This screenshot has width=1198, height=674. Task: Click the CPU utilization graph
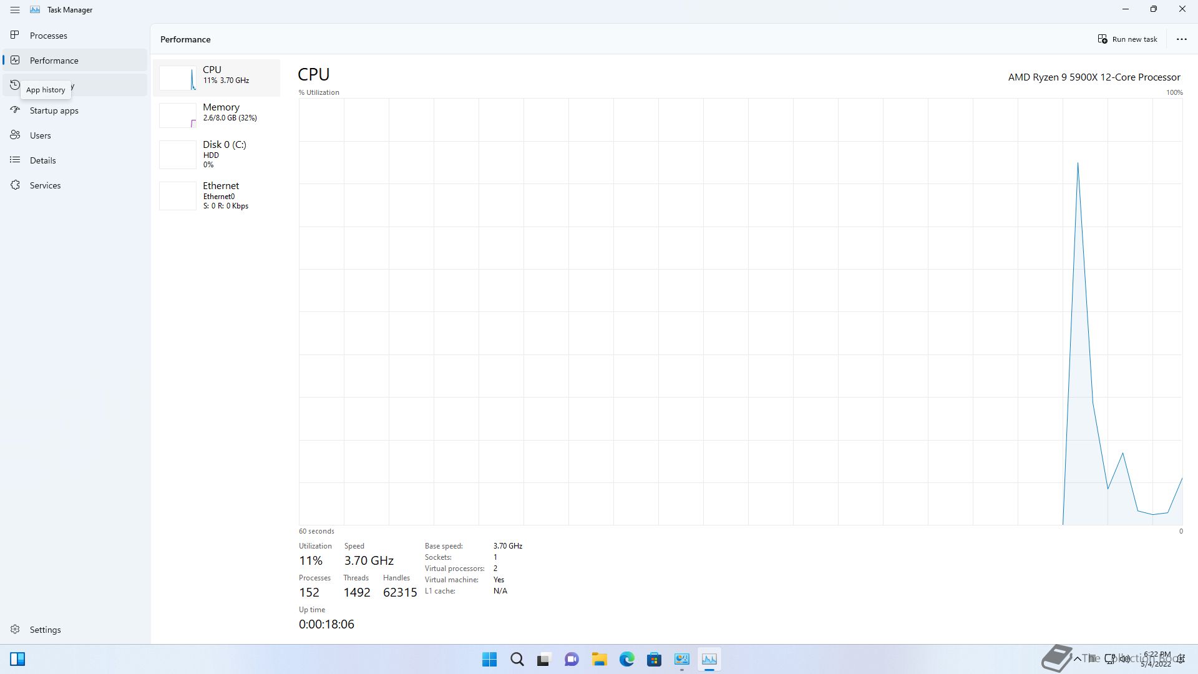741,311
